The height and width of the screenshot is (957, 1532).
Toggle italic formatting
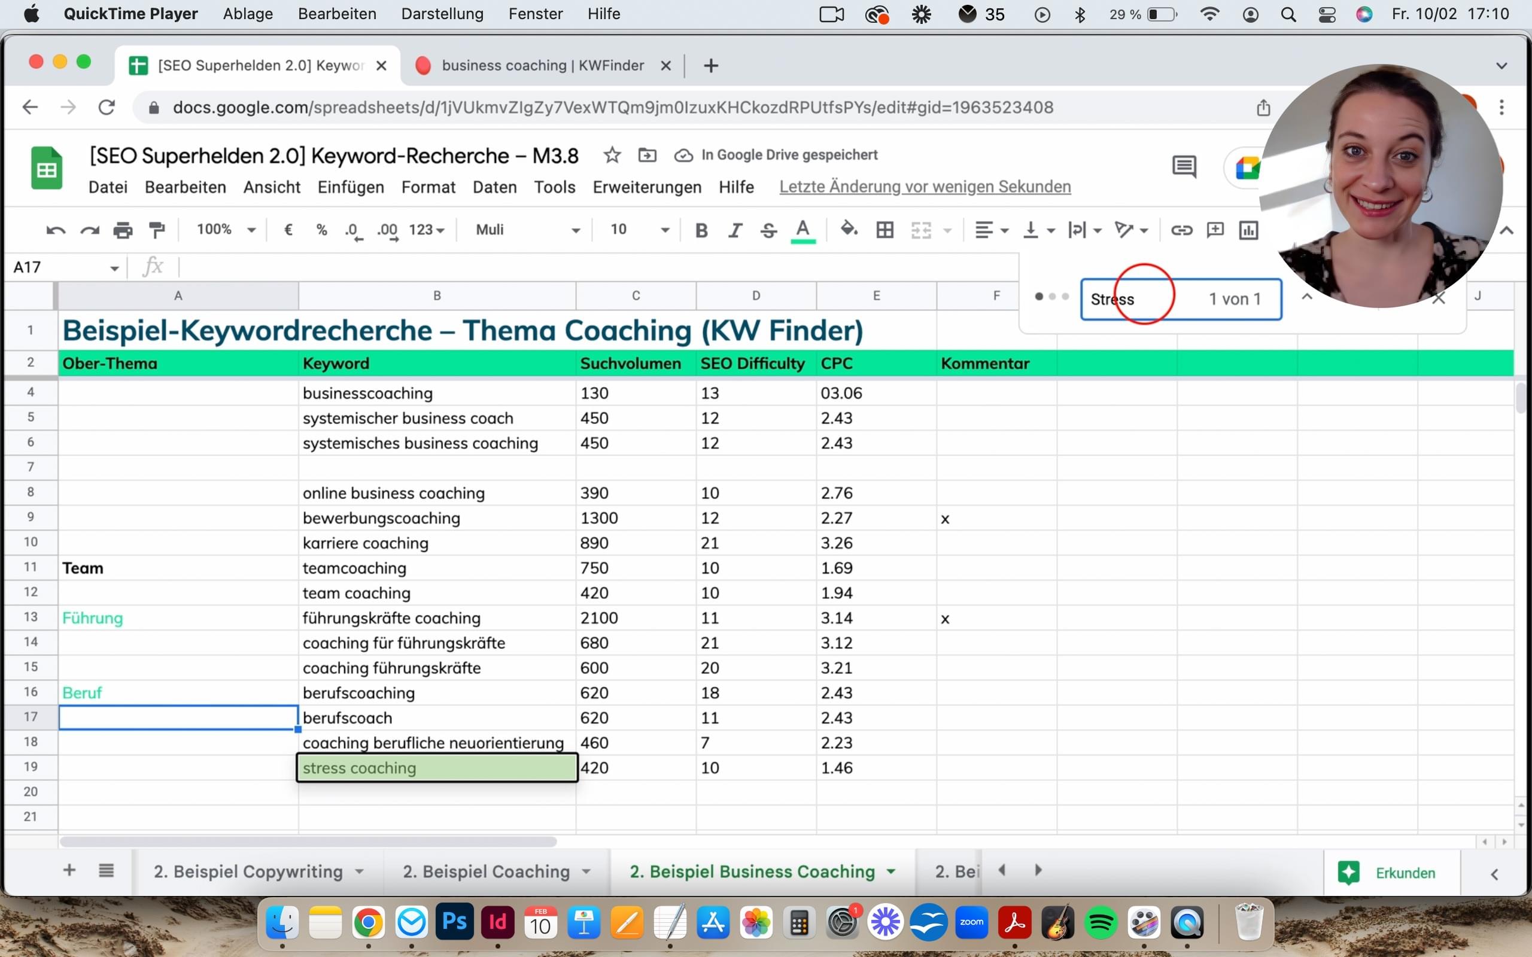(734, 230)
